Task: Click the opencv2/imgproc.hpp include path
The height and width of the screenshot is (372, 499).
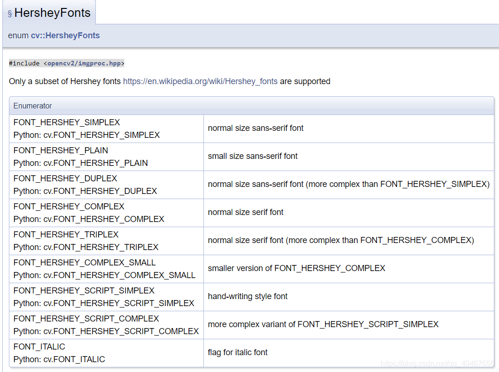Action: pyautogui.click(x=84, y=63)
